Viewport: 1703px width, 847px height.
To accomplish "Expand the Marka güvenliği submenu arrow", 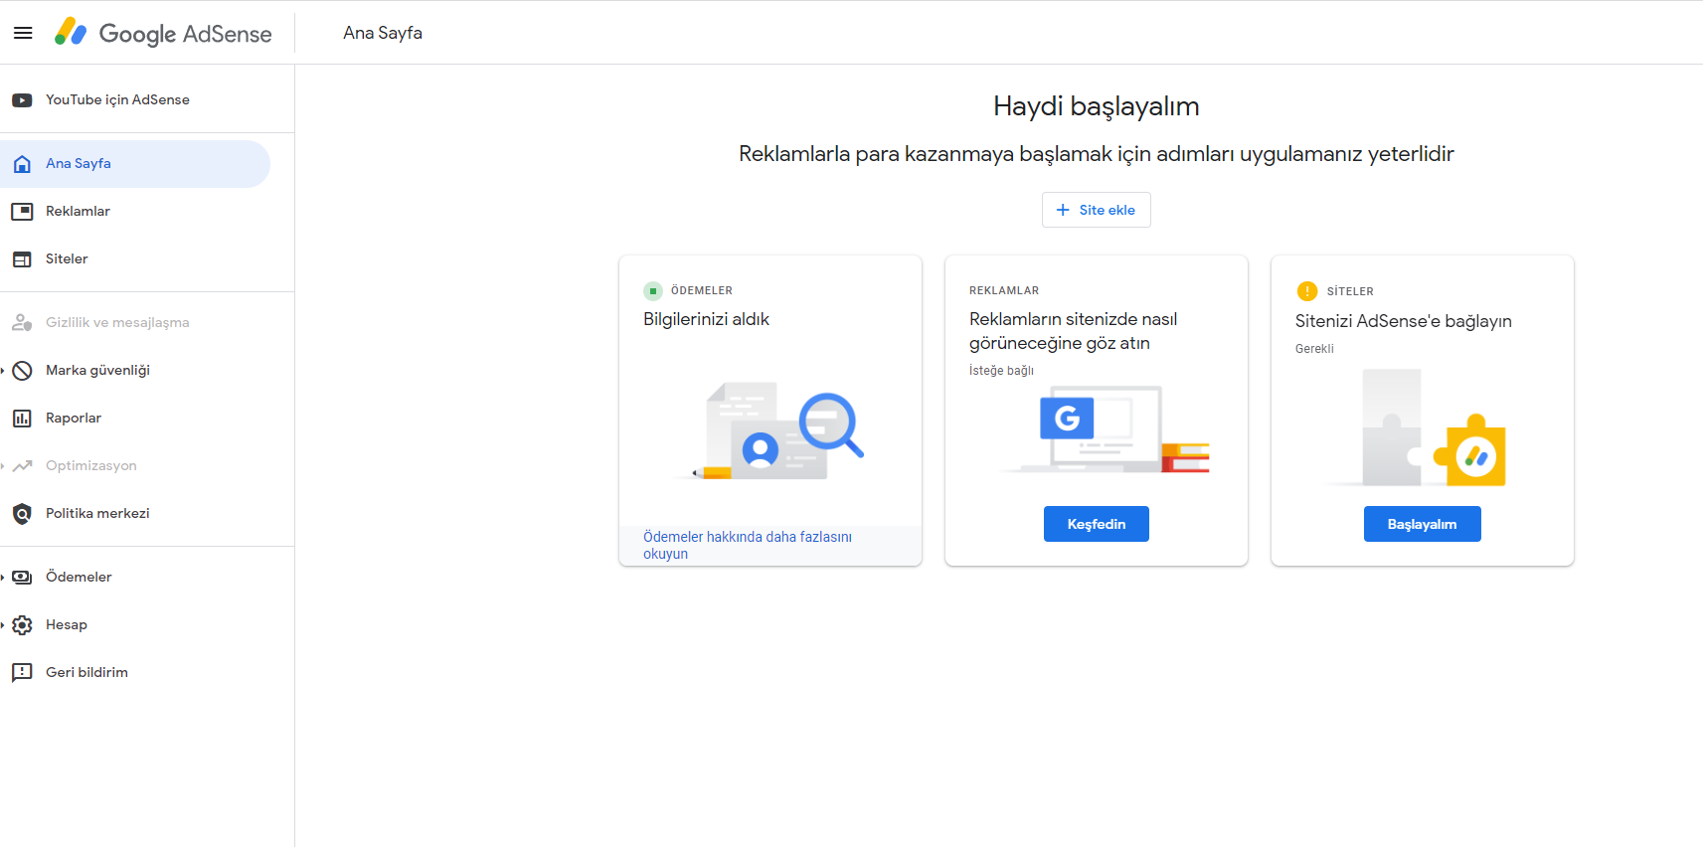I will [x=3, y=371].
